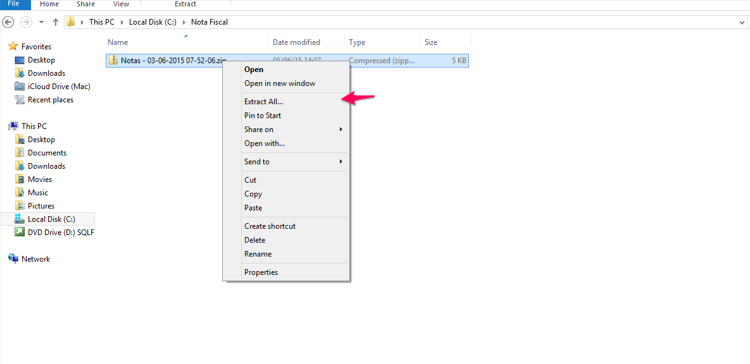This screenshot has height=364, width=750.
Task: Click the 5 KB size cell
Action: coord(458,60)
